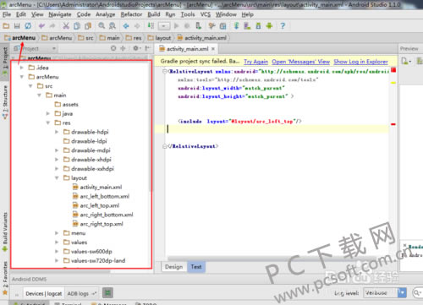Expand the .idea folder
The height and width of the screenshot is (305, 423).
point(22,68)
